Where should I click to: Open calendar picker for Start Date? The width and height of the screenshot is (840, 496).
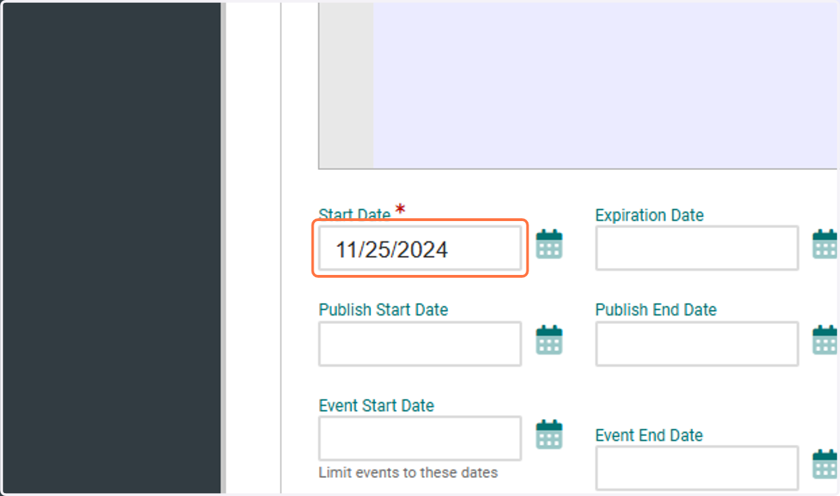[549, 244]
